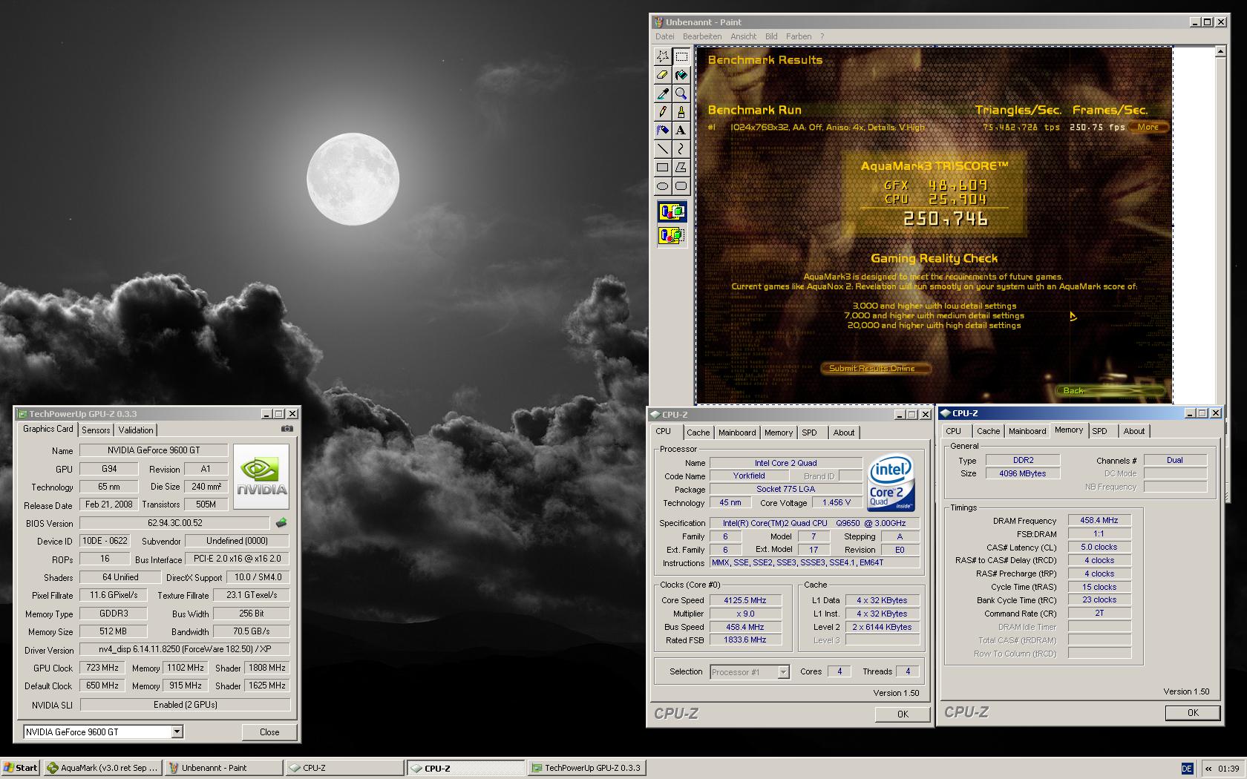Click the Paint vertical scrollbar up arrow
Image resolution: width=1247 pixels, height=779 pixels.
tap(1220, 52)
